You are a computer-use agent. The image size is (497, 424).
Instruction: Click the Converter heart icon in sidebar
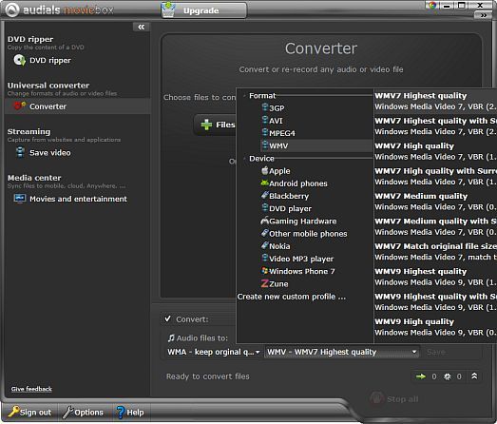pos(19,106)
